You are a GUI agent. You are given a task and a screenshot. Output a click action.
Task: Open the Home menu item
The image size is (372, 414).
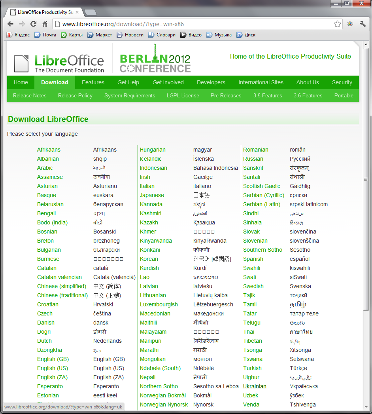21,82
